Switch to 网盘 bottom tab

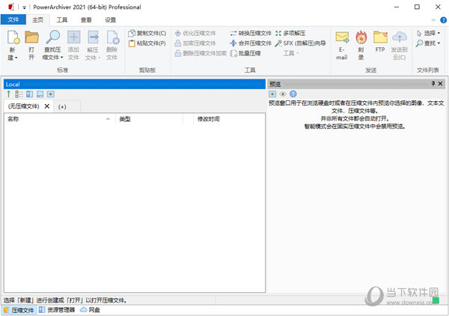[90, 310]
